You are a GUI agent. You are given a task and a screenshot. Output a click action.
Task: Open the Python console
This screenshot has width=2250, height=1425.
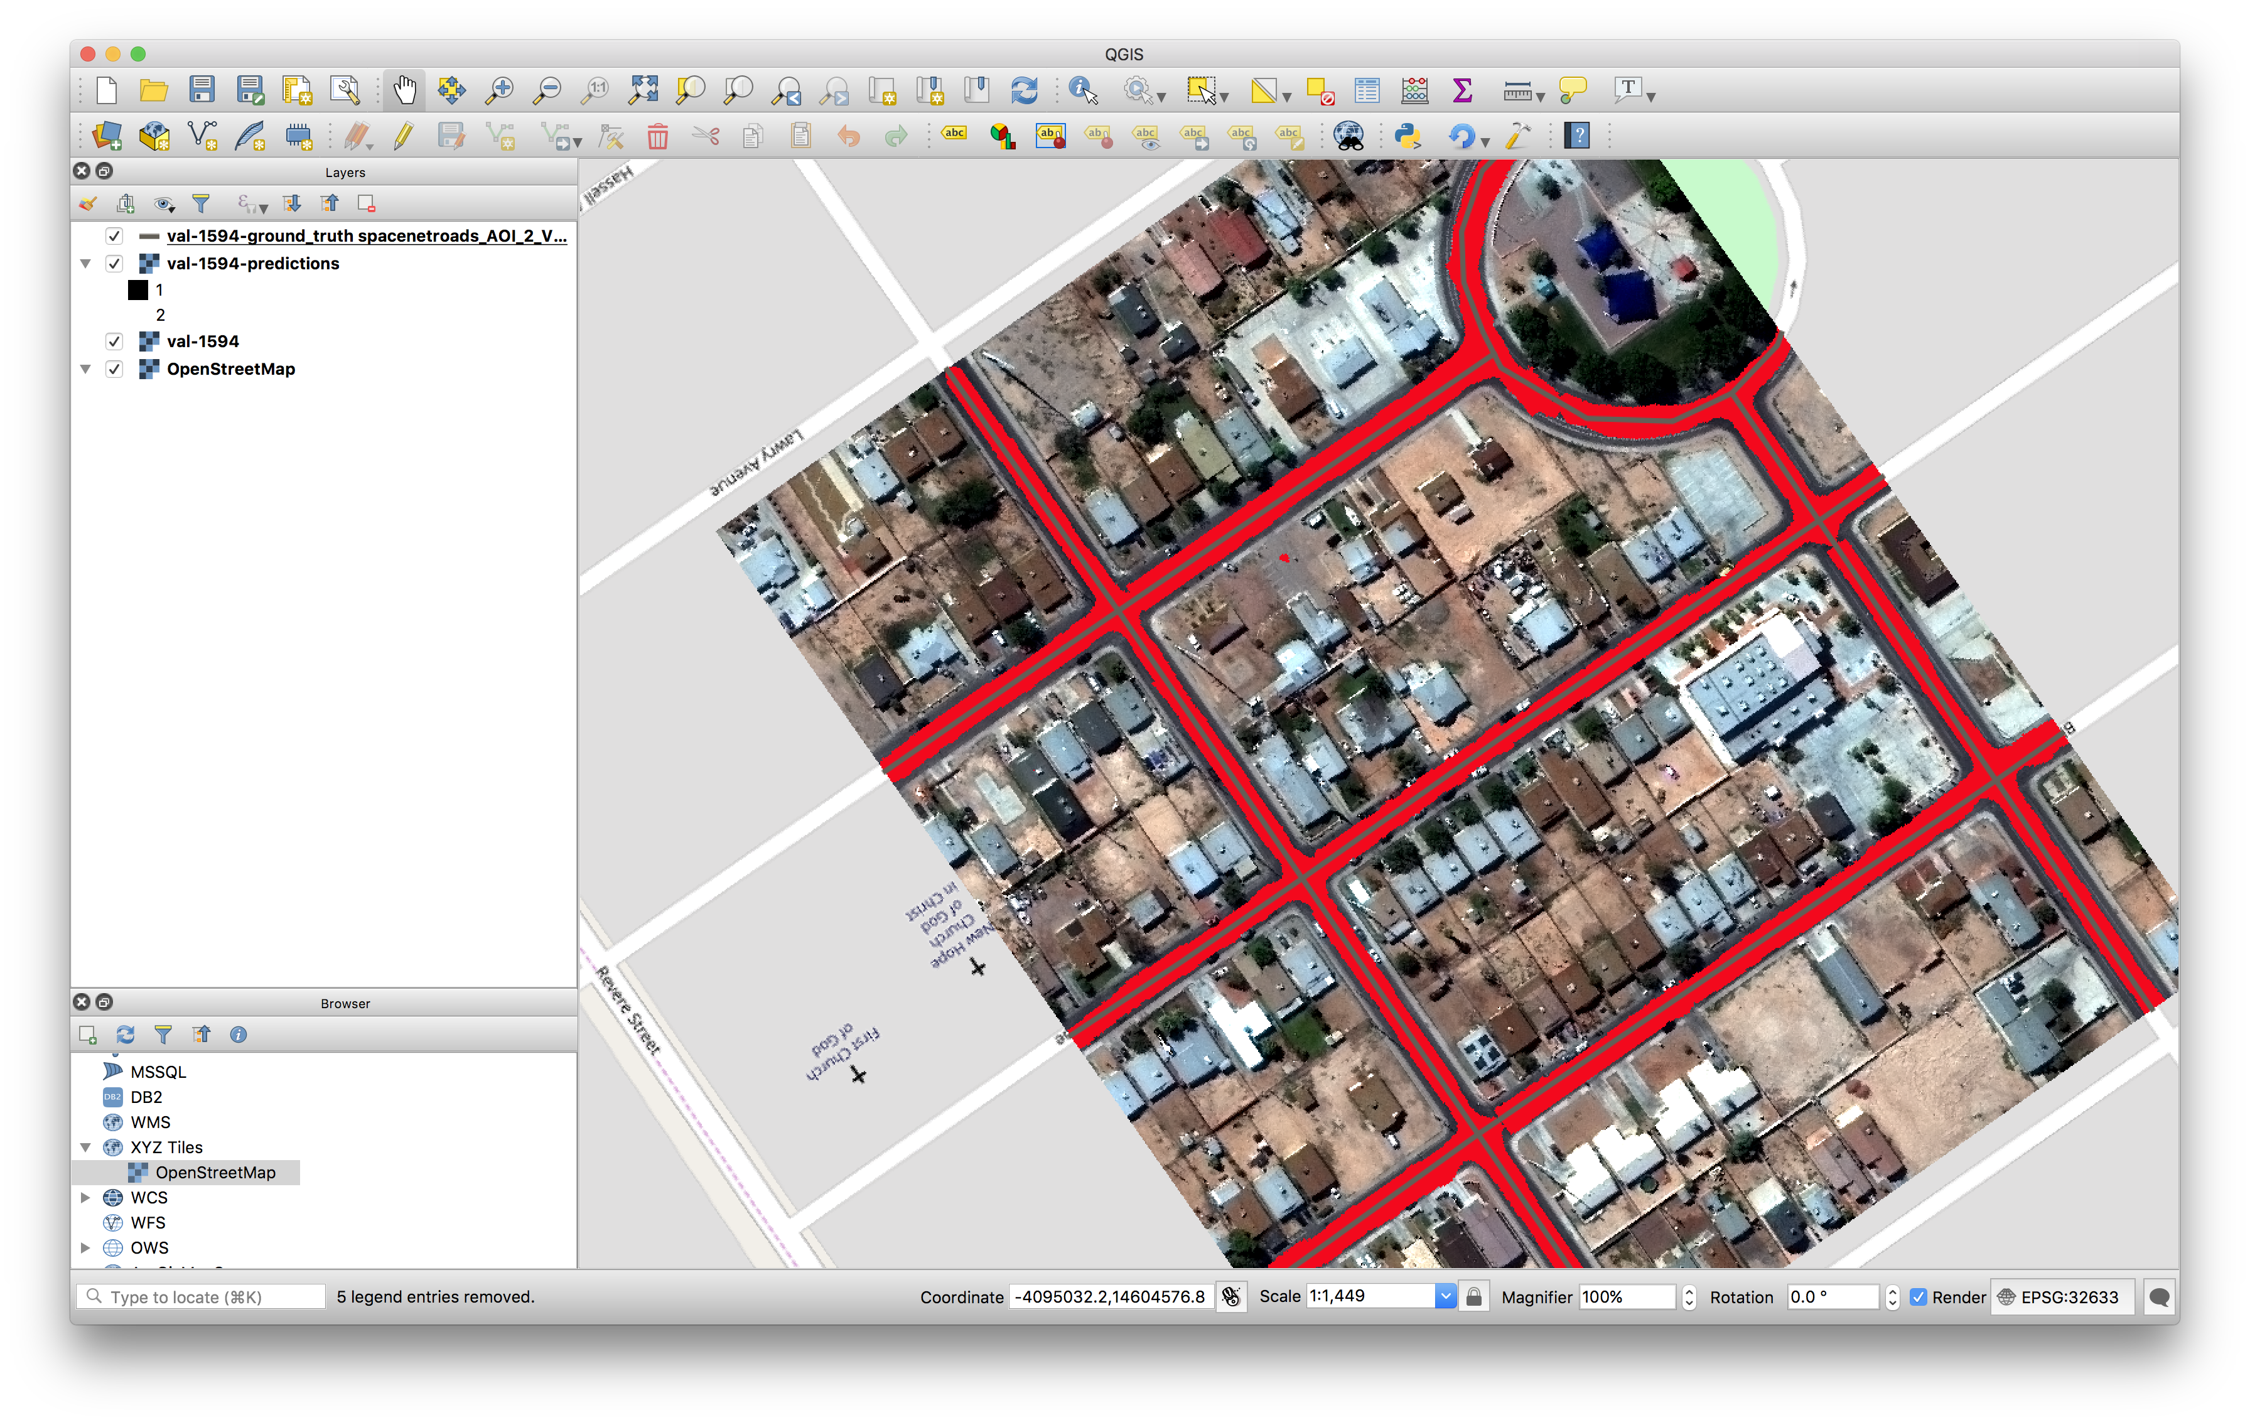tap(1406, 136)
